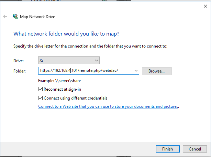Click the 'Specify the drive letter' instruction text
The height and width of the screenshot is (157, 211).
(x=90, y=46)
